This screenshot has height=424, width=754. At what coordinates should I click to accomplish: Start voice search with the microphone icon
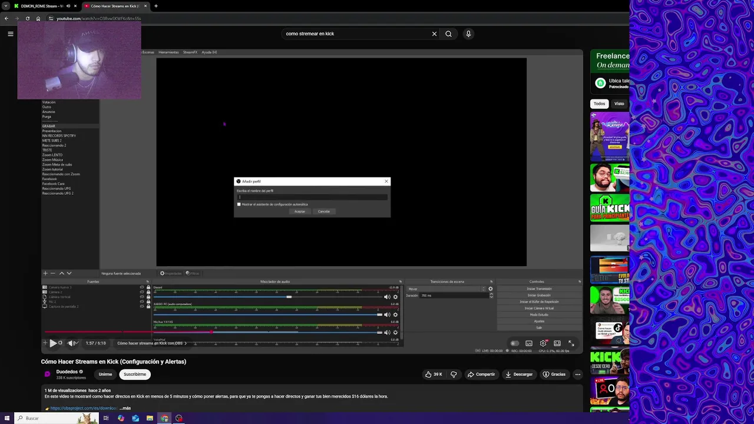(x=468, y=34)
